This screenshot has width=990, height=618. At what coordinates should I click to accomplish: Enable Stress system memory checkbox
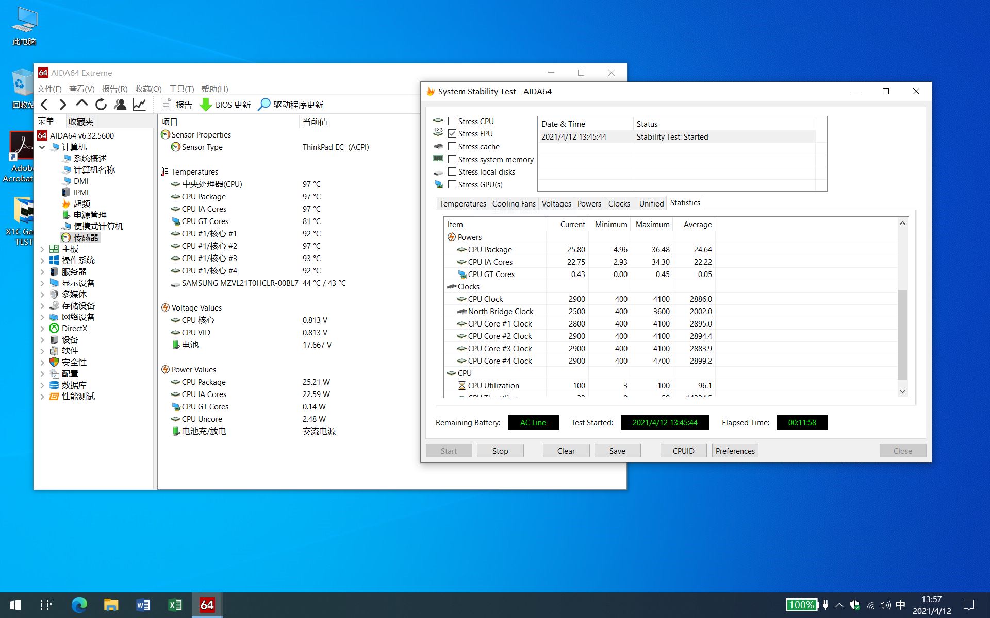tap(452, 159)
